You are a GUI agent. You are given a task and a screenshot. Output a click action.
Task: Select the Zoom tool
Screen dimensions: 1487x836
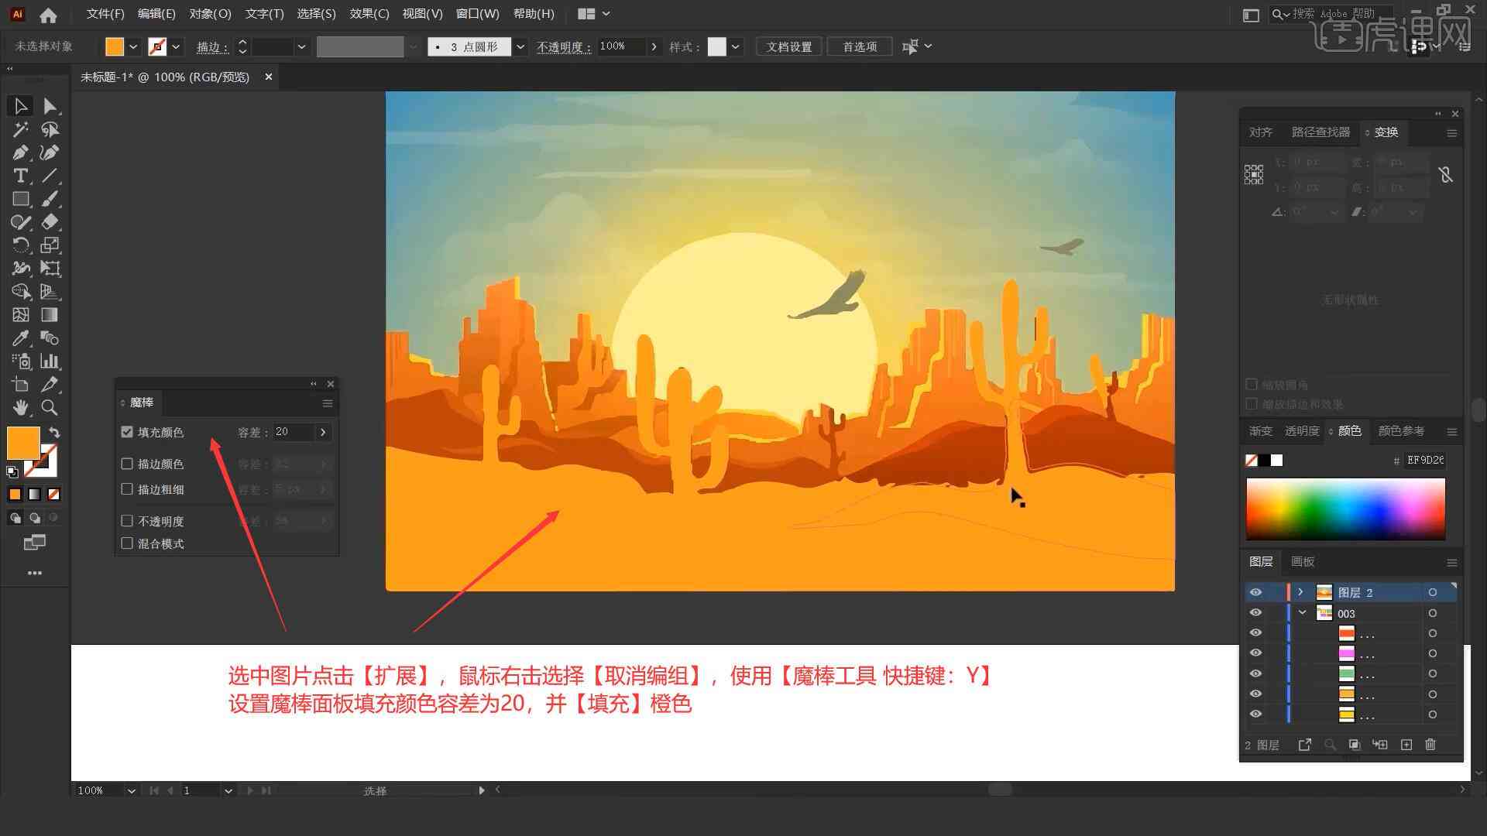[x=49, y=408]
